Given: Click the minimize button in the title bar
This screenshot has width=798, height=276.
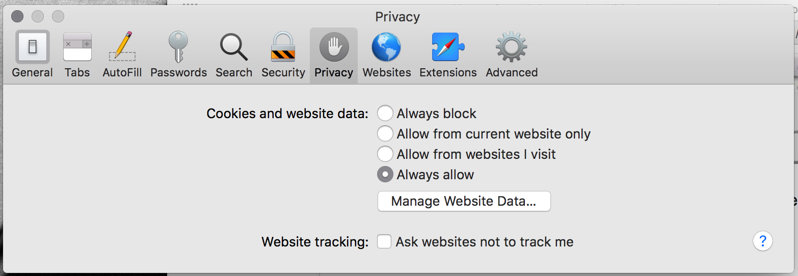Looking at the screenshot, I should coord(38,16).
